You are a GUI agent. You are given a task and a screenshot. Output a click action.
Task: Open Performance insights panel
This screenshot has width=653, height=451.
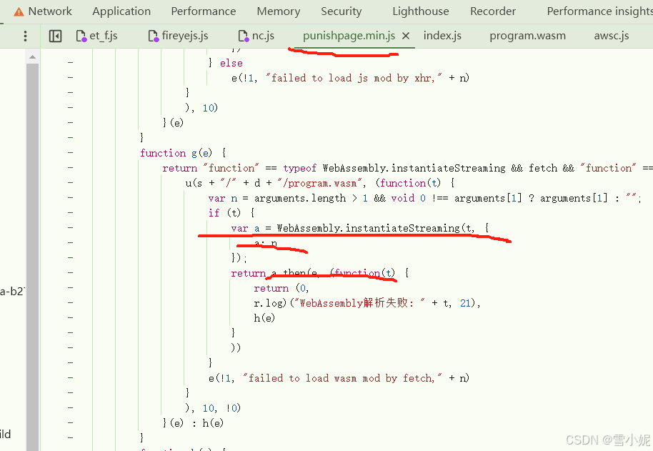pos(599,11)
